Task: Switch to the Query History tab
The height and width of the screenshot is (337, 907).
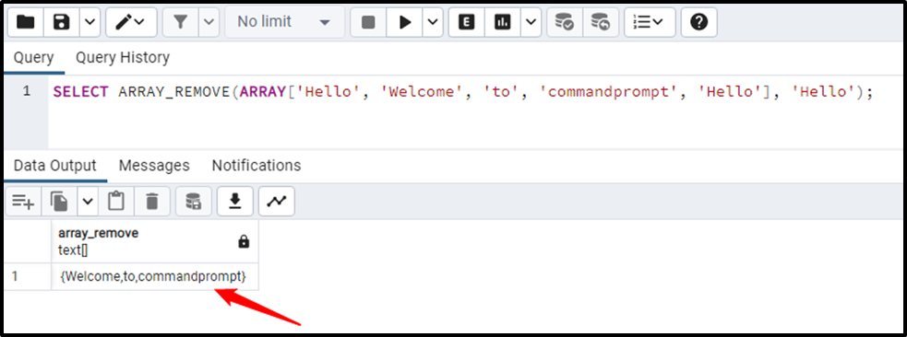Action: (x=123, y=58)
